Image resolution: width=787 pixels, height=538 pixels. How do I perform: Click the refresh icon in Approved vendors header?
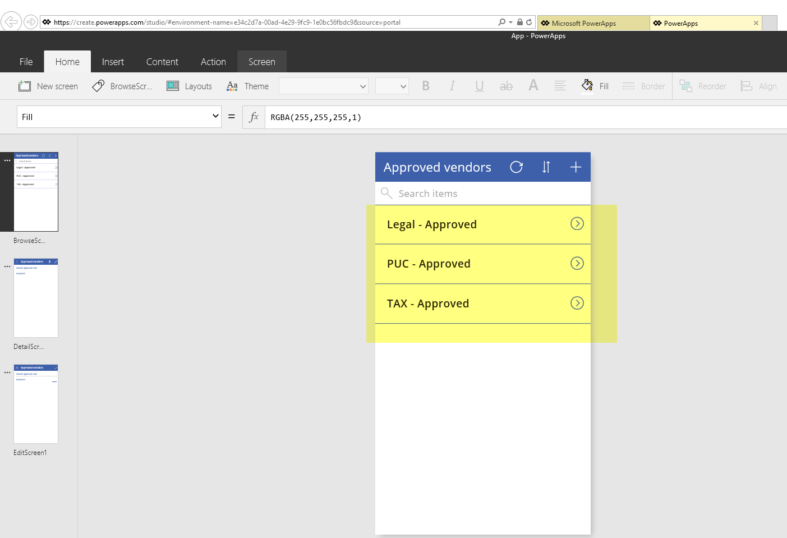pos(516,167)
